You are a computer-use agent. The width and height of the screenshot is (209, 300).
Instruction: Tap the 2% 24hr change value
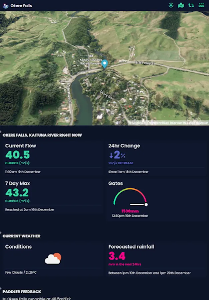point(120,155)
